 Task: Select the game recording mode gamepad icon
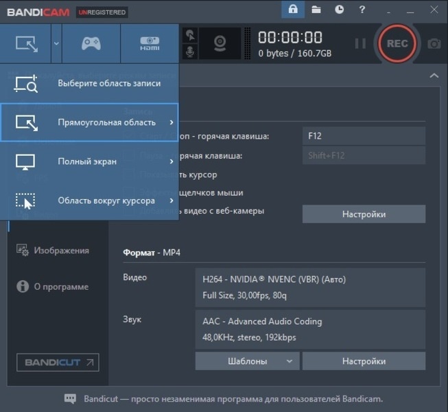(91, 43)
